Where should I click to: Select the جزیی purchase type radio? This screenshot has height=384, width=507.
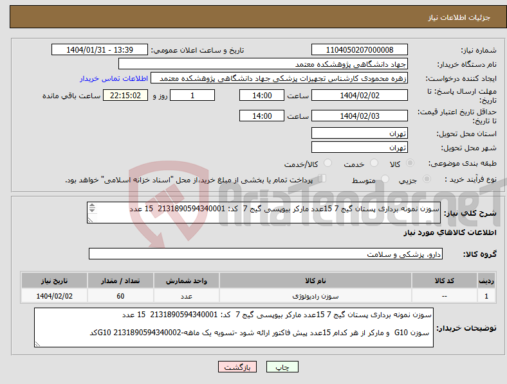(x=427, y=179)
